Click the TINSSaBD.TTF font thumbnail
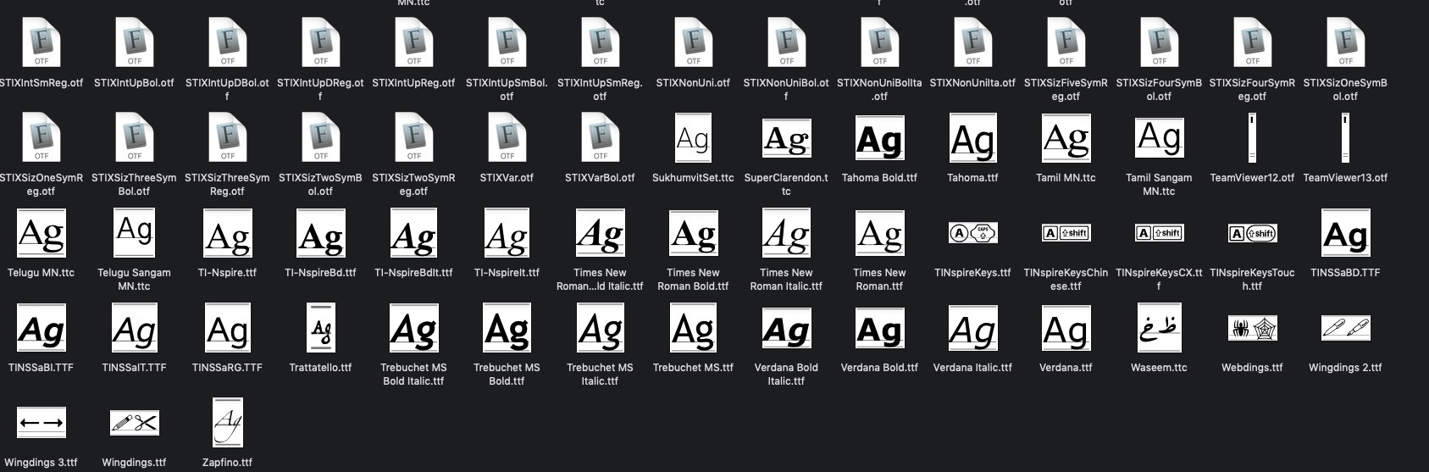 pyautogui.click(x=1345, y=233)
